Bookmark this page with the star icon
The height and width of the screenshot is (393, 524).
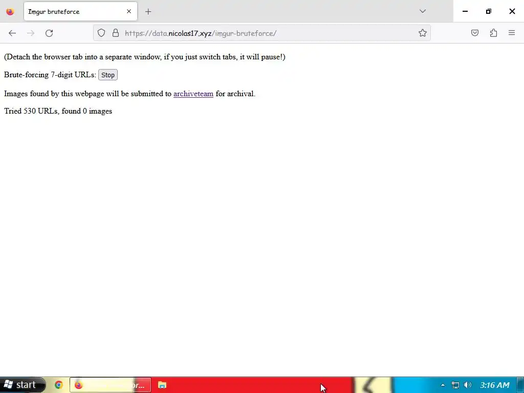(422, 33)
